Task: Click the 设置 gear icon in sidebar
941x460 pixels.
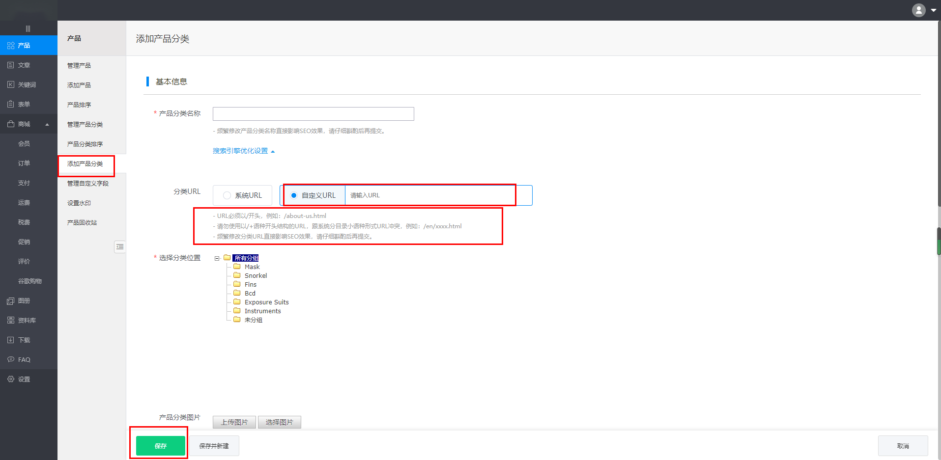Action: click(x=11, y=379)
